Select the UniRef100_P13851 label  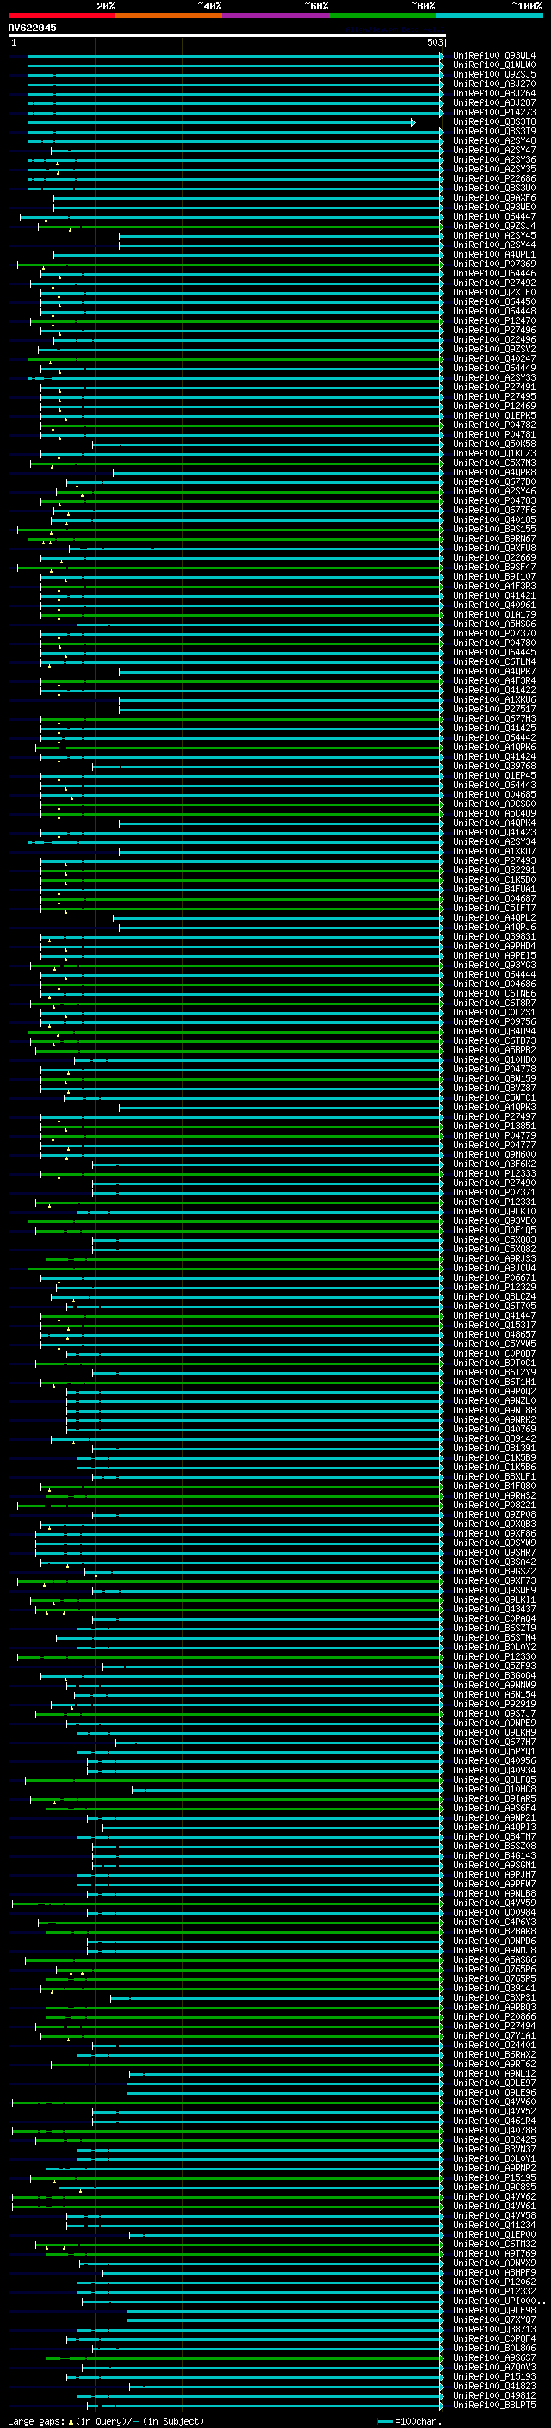493,1127
